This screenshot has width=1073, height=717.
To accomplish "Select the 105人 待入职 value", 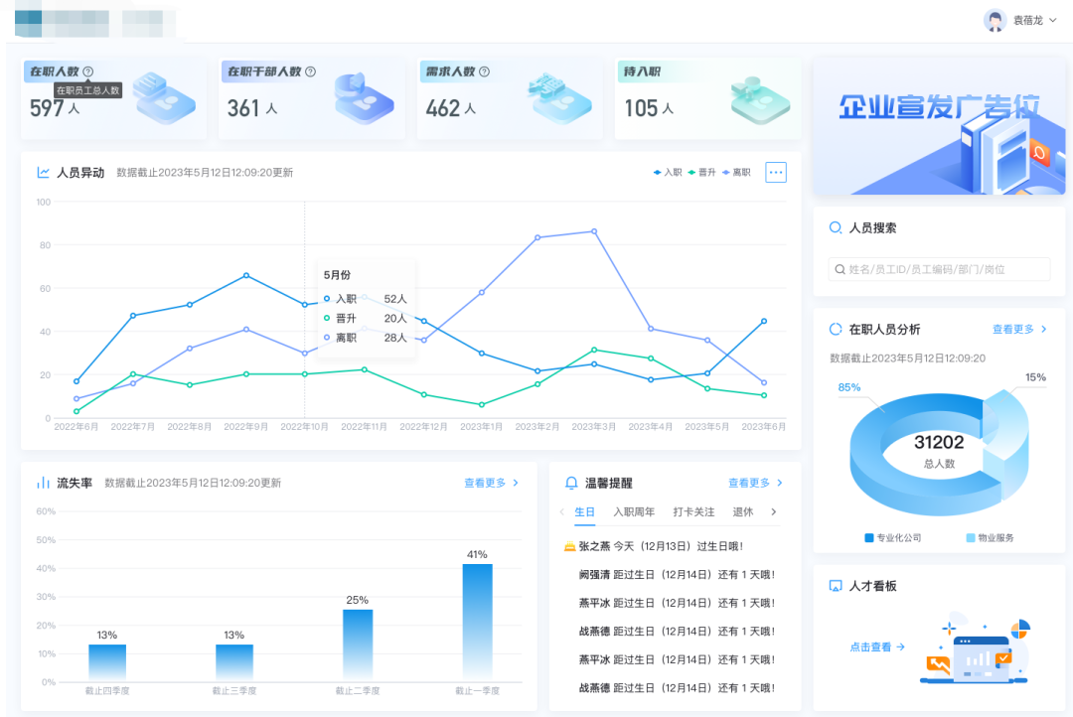I will pyautogui.click(x=649, y=108).
